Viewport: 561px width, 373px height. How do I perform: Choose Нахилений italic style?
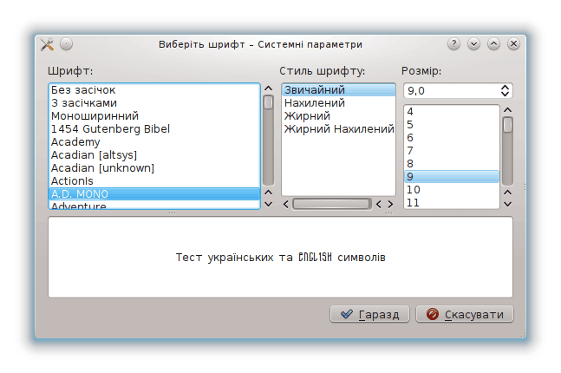(314, 103)
